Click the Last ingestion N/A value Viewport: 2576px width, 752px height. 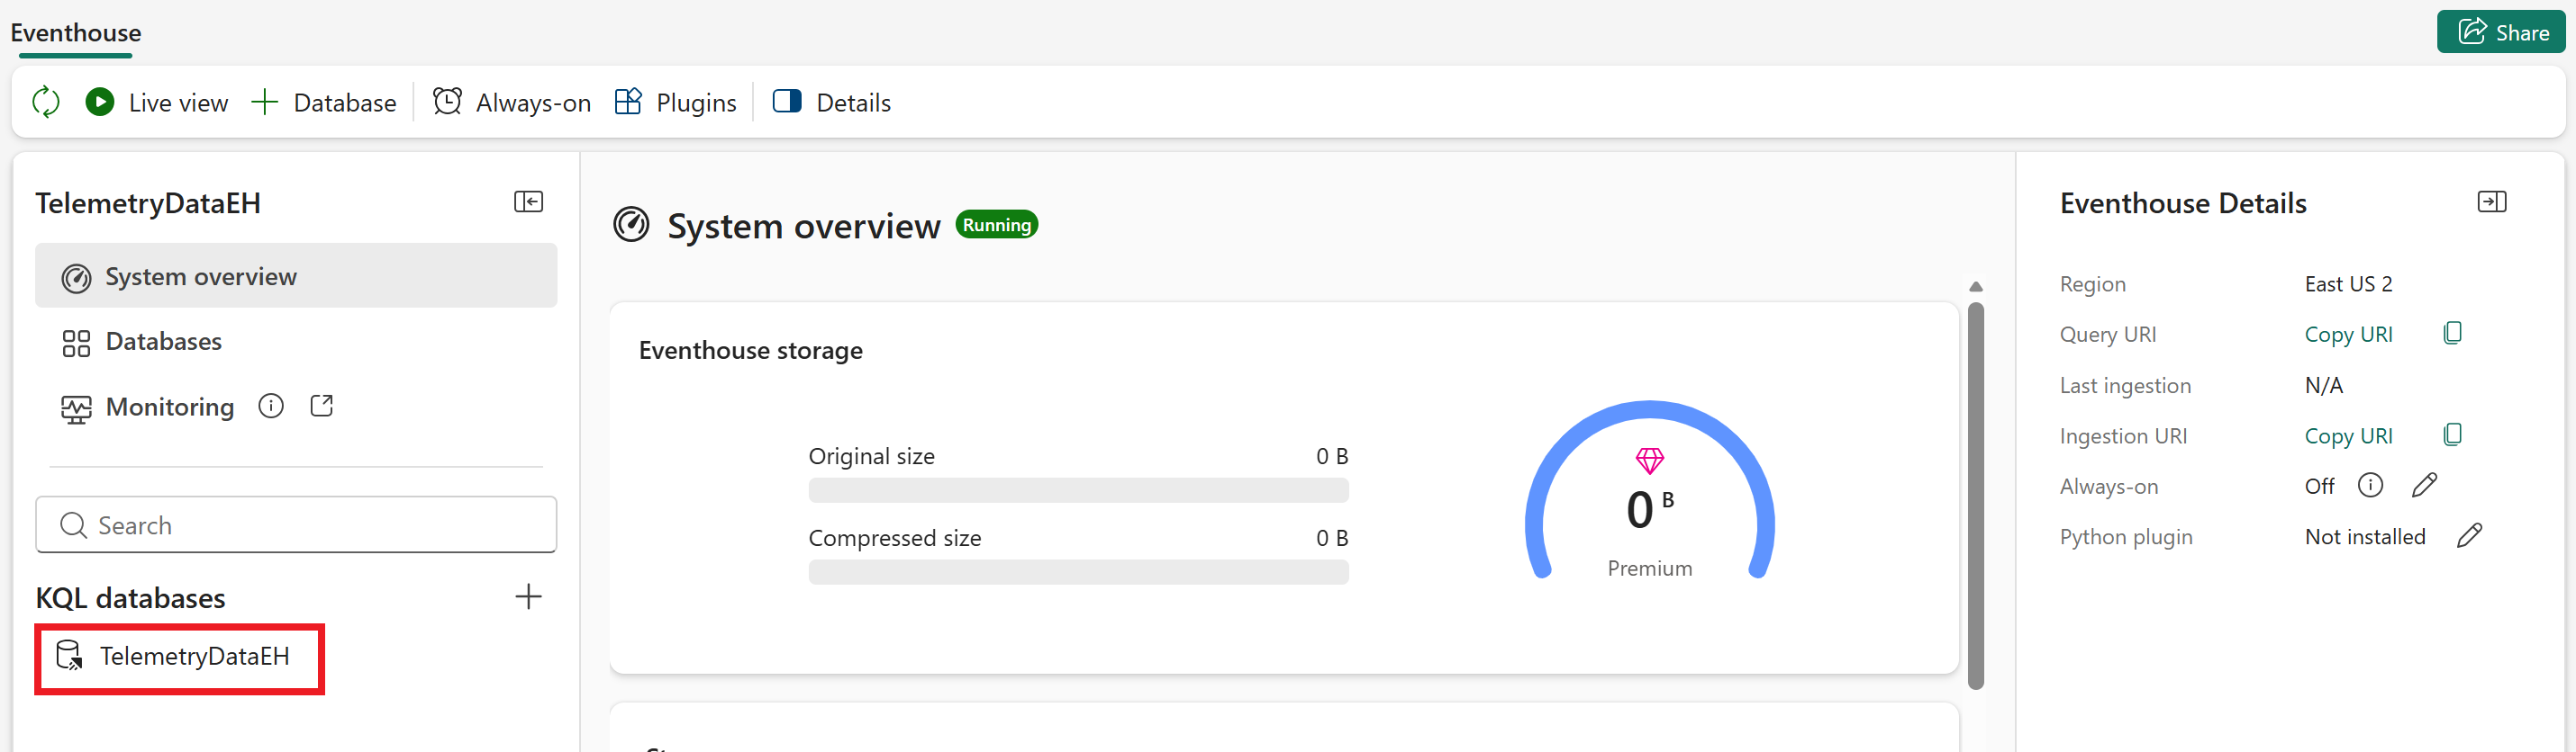pyautogui.click(x=2323, y=386)
